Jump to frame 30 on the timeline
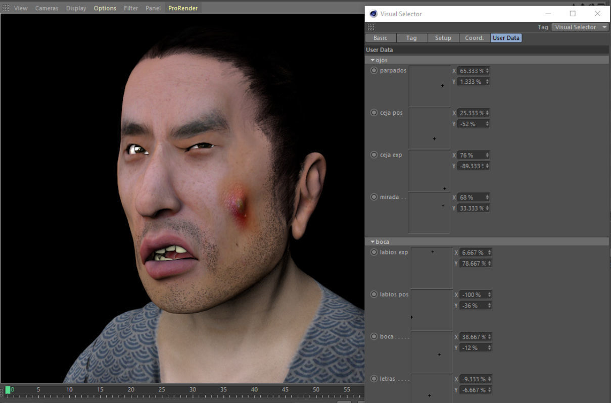611x403 pixels. tap(193, 389)
